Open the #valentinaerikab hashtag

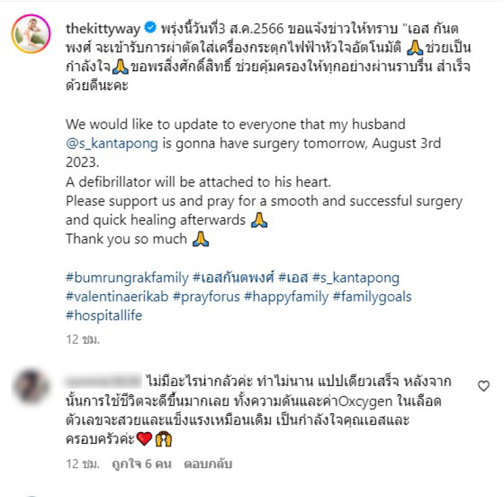(117, 296)
